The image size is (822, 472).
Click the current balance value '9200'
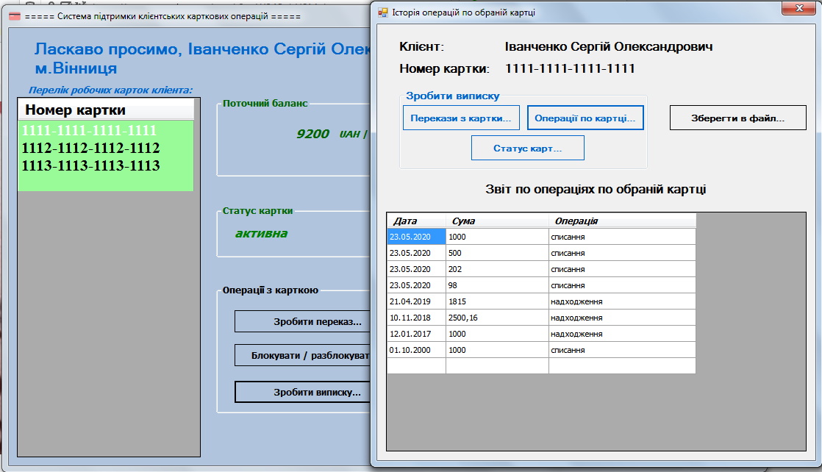pos(312,135)
